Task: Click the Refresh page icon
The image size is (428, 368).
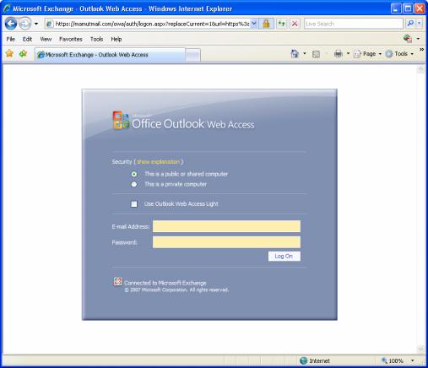Action: tap(281, 24)
